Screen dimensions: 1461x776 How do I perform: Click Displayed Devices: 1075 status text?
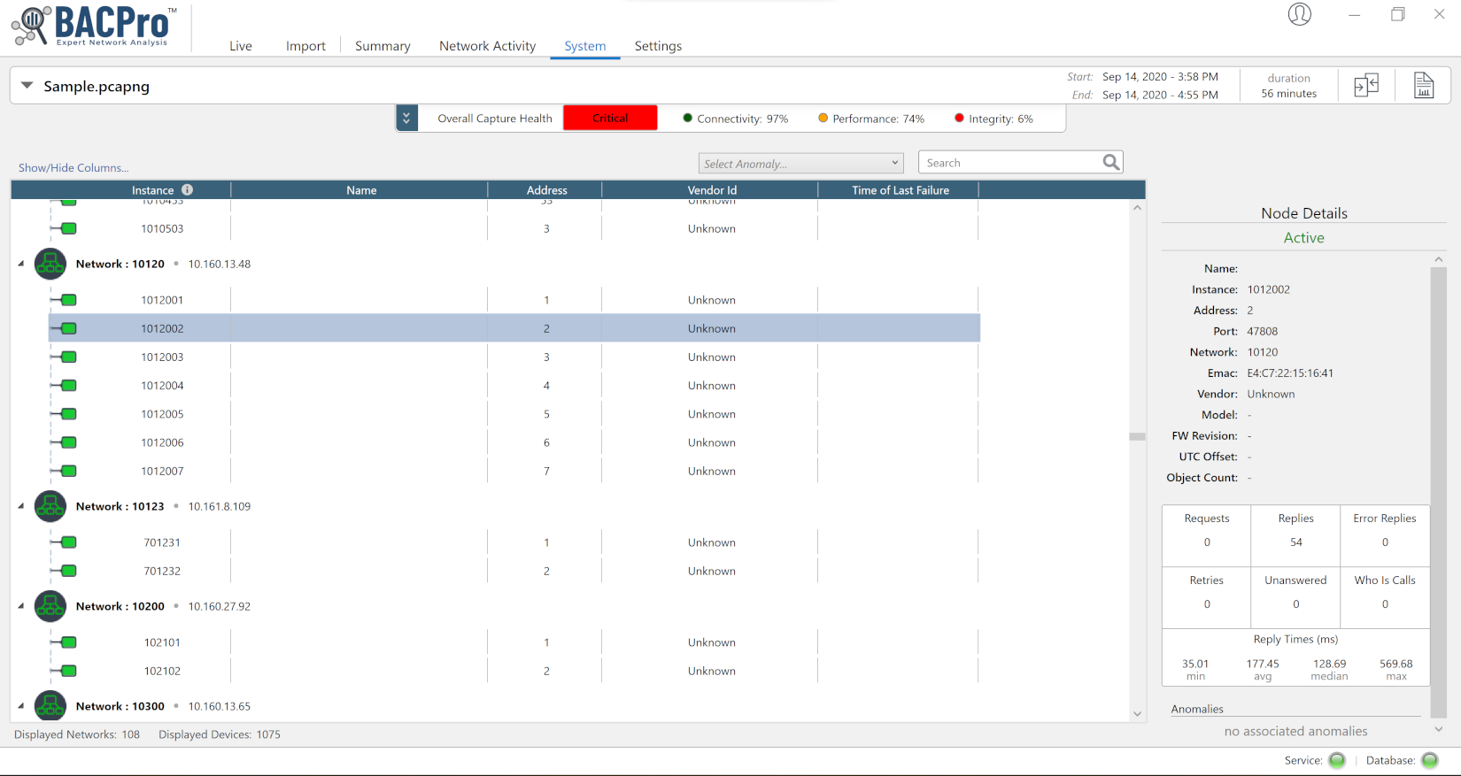click(x=220, y=734)
